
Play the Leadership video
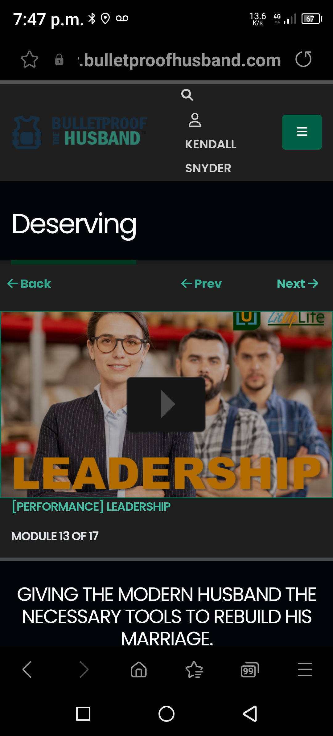pyautogui.click(x=166, y=404)
